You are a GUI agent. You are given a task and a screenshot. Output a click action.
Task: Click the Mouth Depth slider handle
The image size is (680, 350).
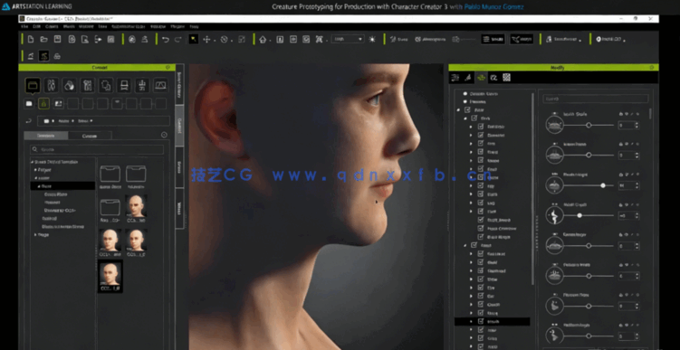(579, 215)
